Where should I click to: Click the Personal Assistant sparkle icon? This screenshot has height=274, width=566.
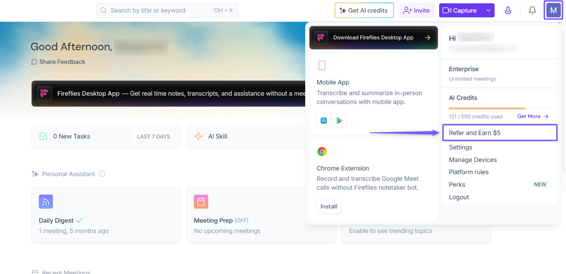point(35,174)
